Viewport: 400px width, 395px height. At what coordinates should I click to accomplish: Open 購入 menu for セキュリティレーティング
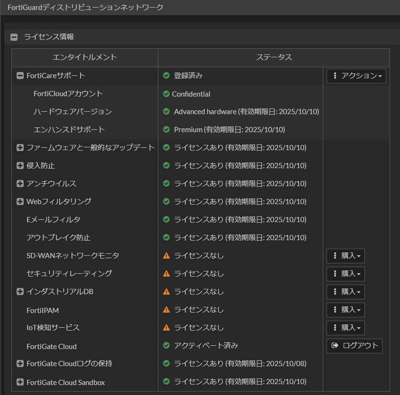(345, 274)
